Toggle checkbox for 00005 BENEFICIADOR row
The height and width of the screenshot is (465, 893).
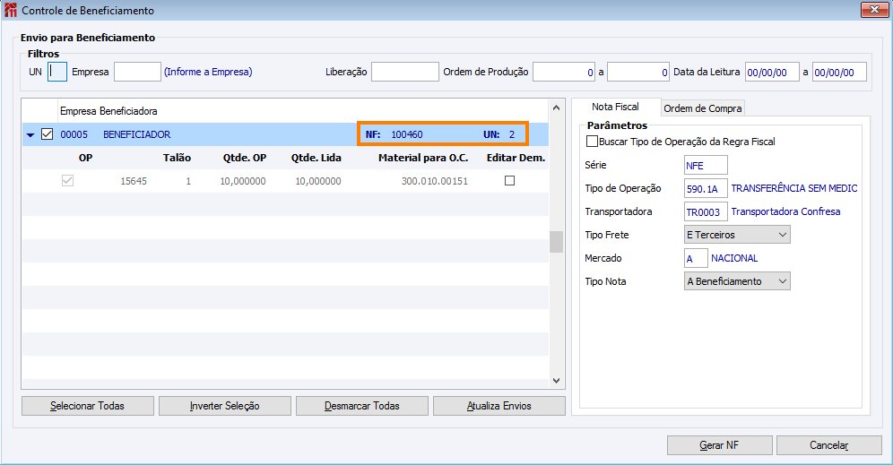[x=48, y=134]
